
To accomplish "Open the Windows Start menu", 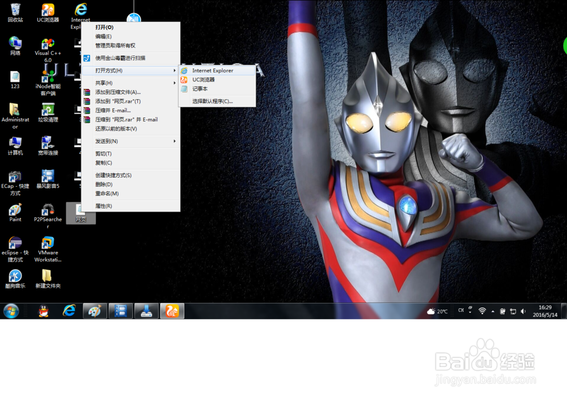I will click(11, 311).
